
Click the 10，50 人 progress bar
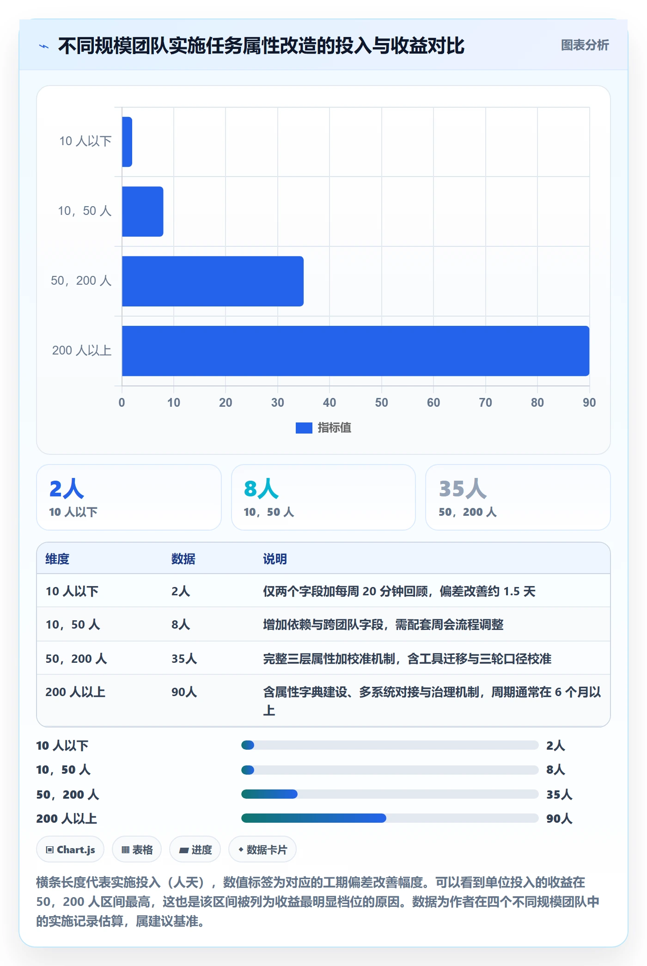[x=390, y=770]
